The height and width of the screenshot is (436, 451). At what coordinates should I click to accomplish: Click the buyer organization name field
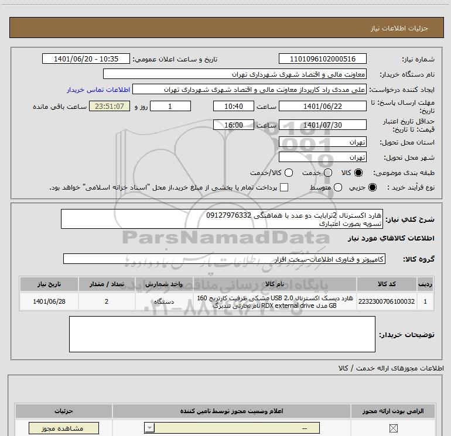click(x=235, y=74)
